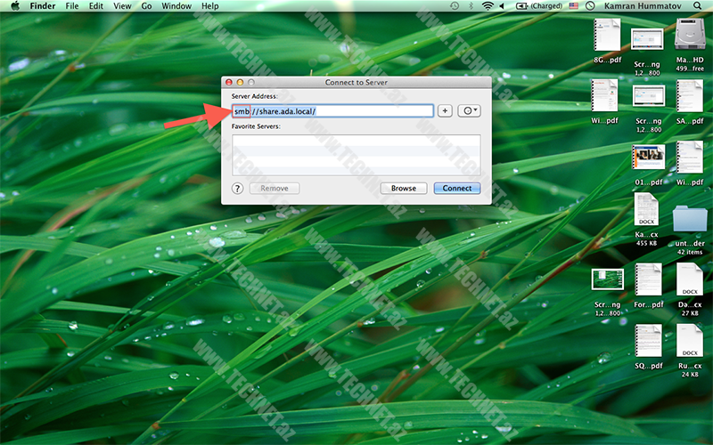713x445 pixels.
Task: Click the help question mark button
Action: pos(237,189)
